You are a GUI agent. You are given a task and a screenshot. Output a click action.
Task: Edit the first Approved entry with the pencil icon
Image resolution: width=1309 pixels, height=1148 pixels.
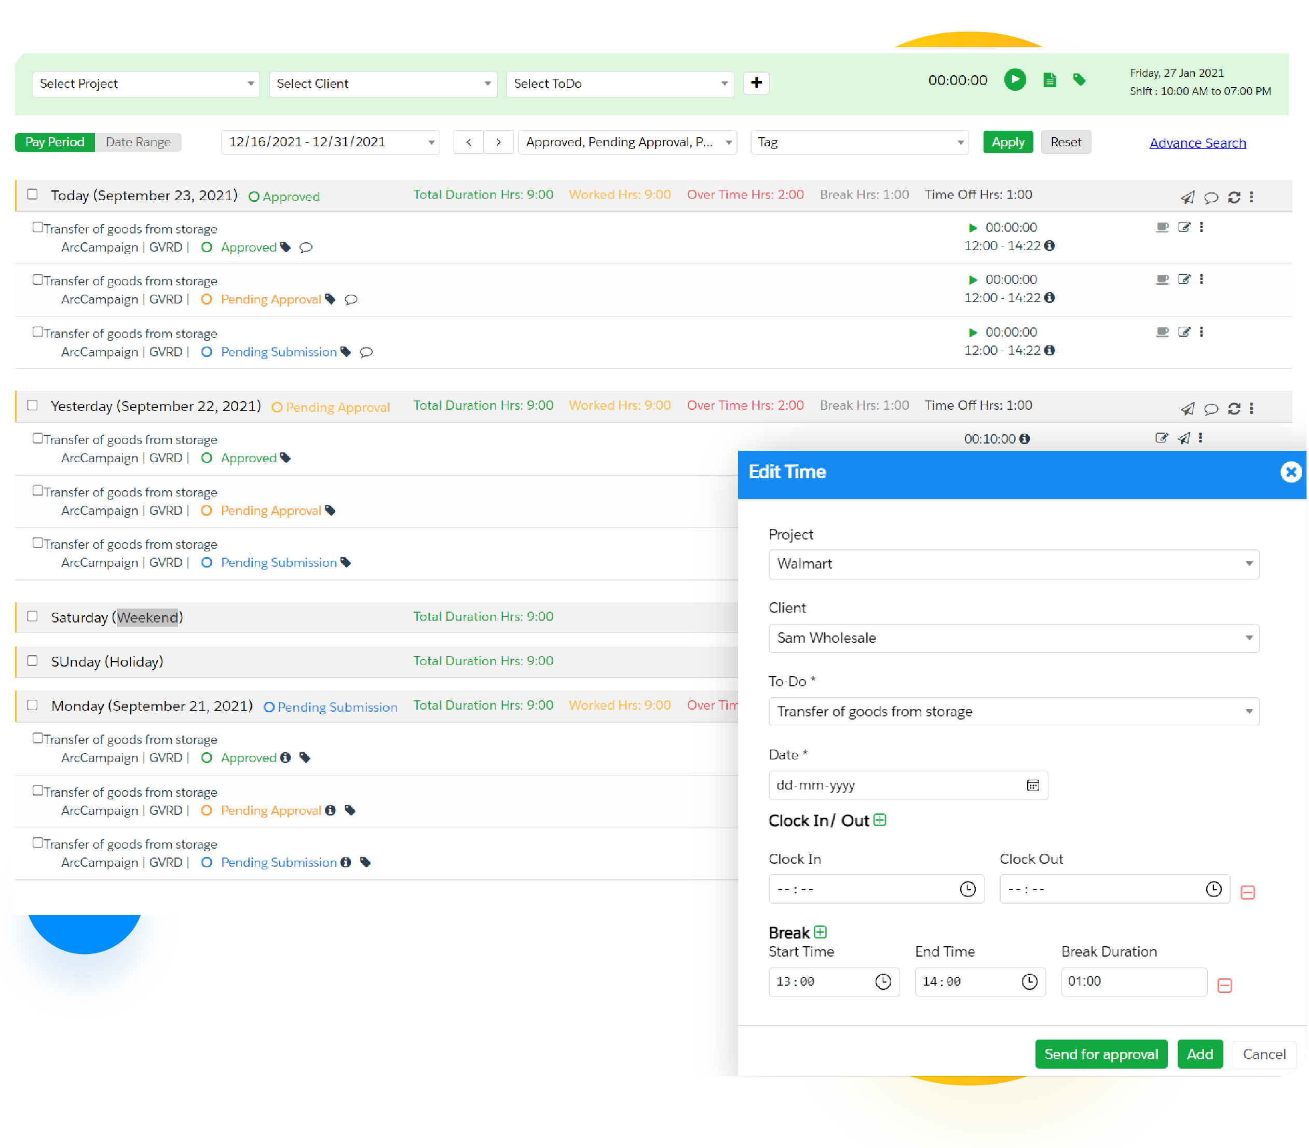click(x=1183, y=227)
